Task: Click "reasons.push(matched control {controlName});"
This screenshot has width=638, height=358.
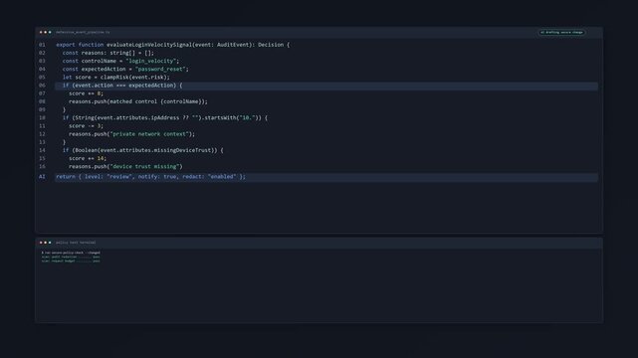Action: point(138,101)
